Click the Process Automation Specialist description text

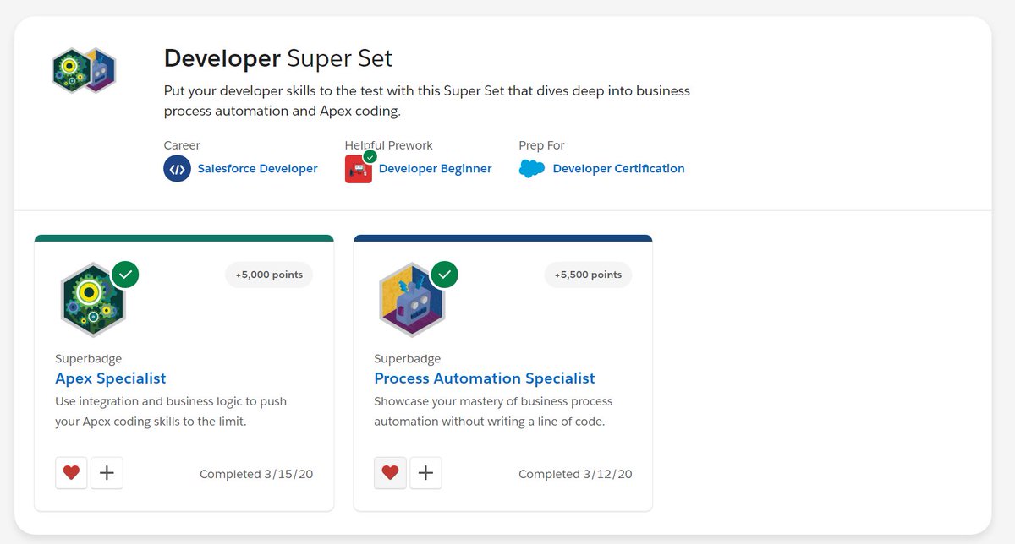[x=493, y=411]
